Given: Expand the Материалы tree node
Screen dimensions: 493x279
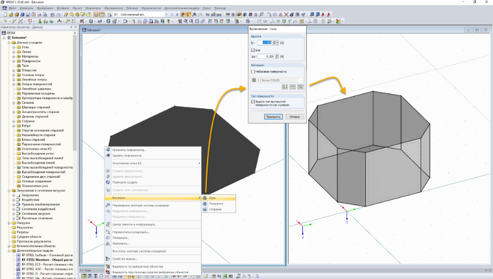Looking at the screenshot, I should 14,56.
